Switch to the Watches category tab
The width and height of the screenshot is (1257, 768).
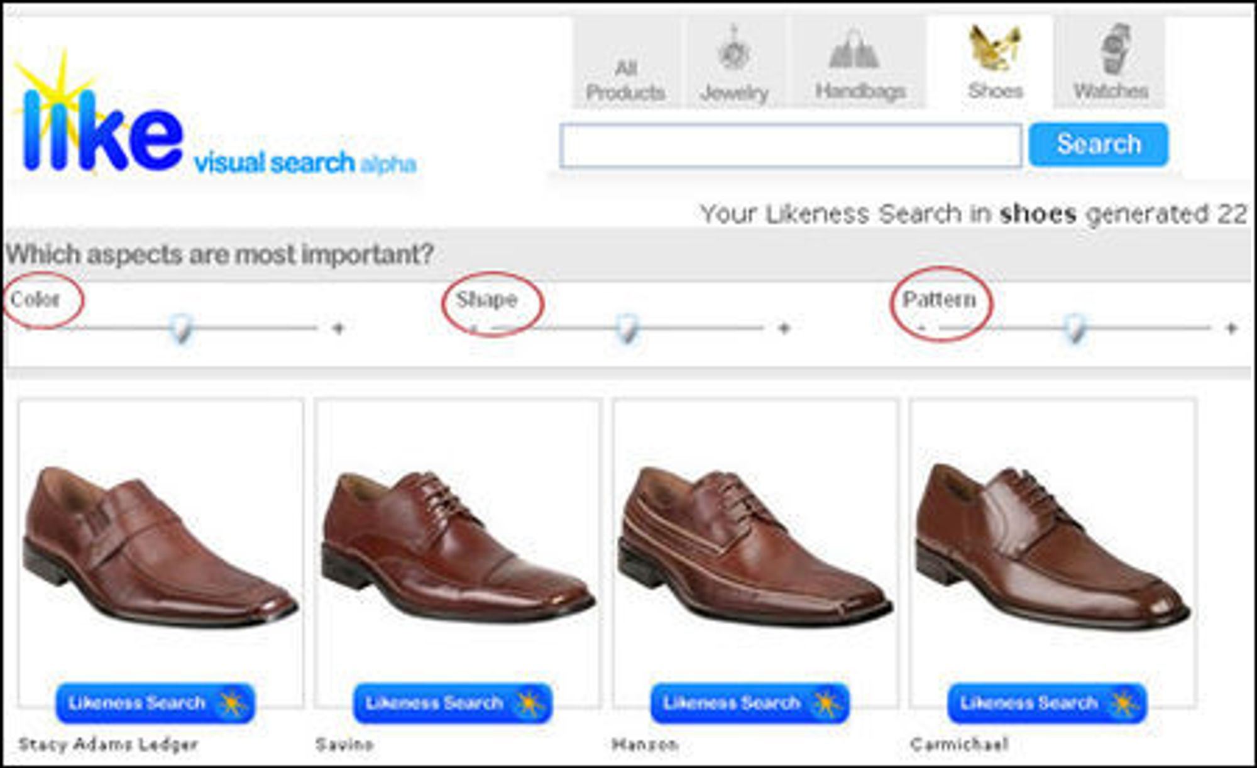point(1111,63)
